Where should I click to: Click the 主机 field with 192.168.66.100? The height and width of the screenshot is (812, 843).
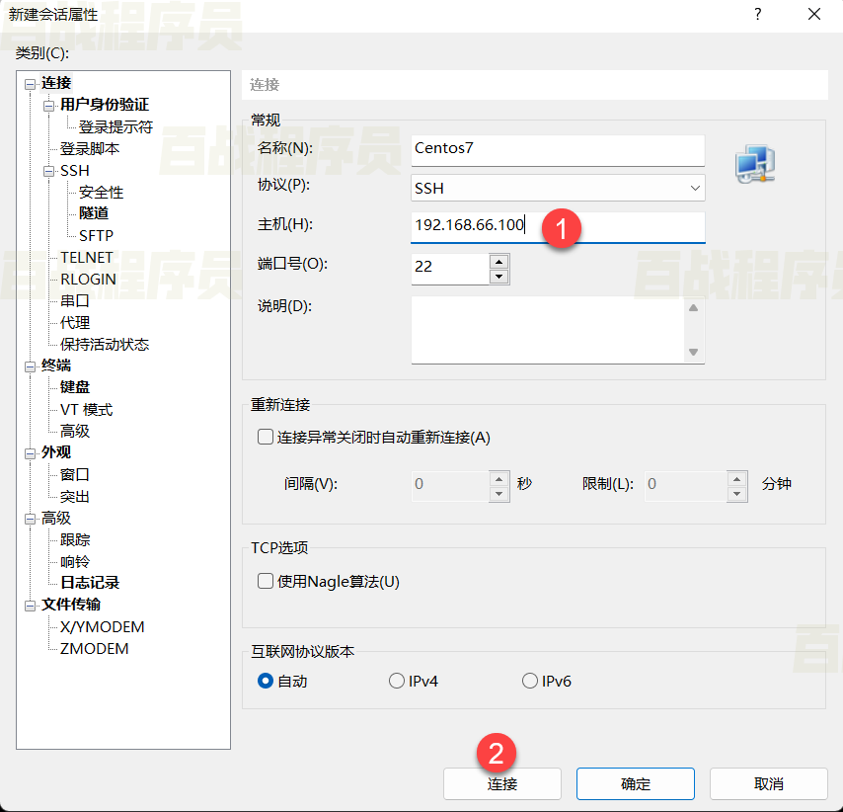click(558, 227)
